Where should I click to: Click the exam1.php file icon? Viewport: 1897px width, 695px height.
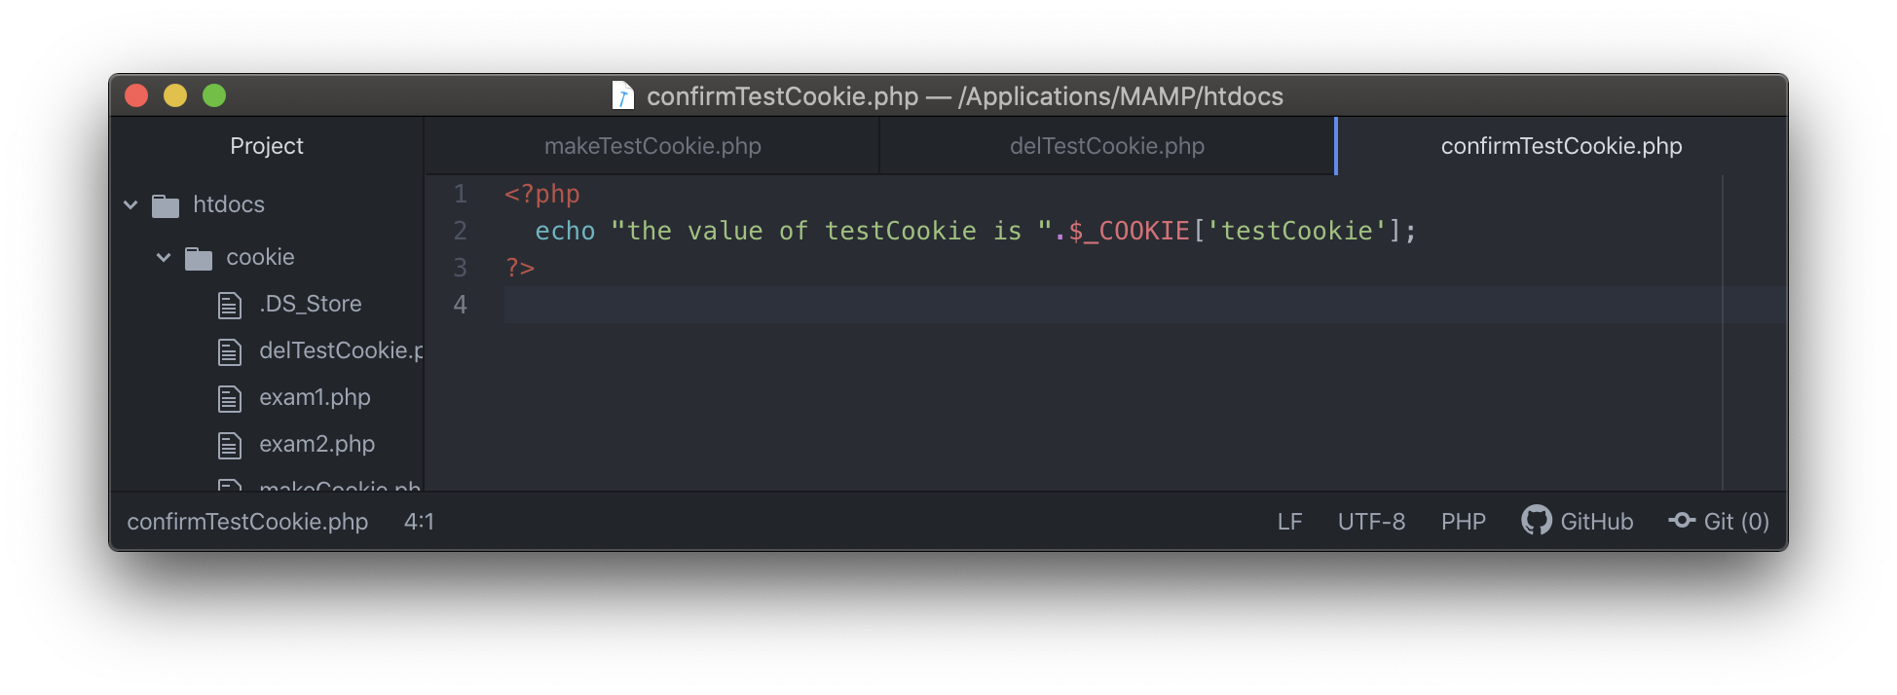click(230, 398)
